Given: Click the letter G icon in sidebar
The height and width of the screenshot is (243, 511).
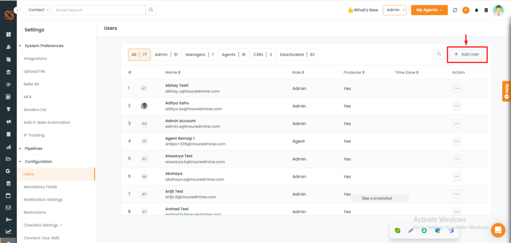Looking at the screenshot, I should [x=8, y=171].
